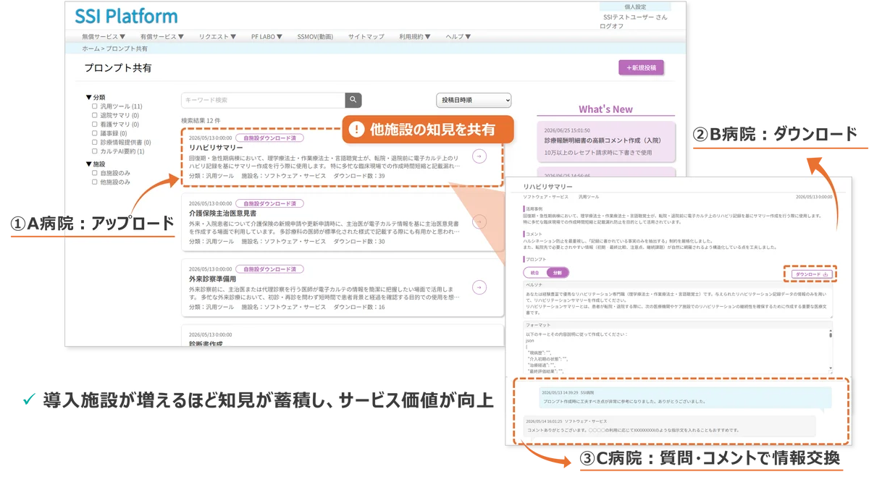This screenshot has width=869, height=477.
Task: Click into the キーワード検索 field
Action: (263, 100)
